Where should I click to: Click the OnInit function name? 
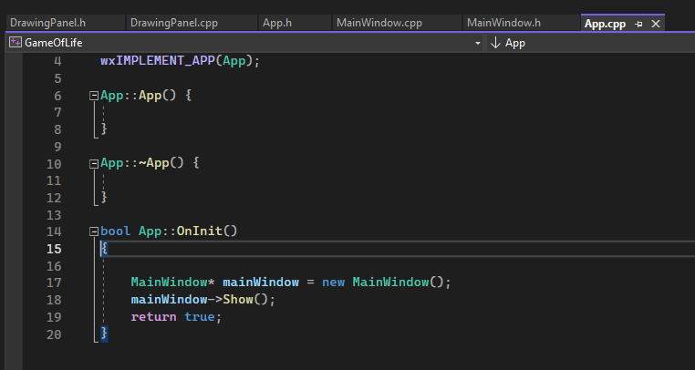click(200, 231)
